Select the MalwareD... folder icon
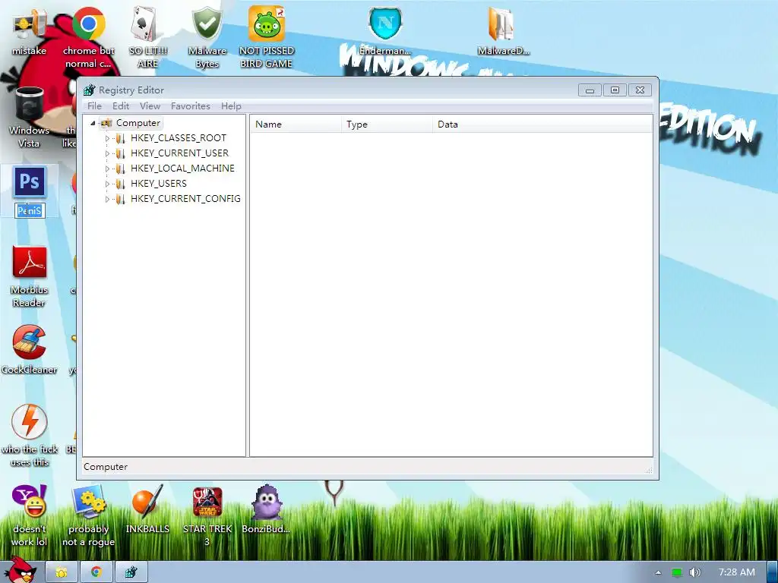 503,30
